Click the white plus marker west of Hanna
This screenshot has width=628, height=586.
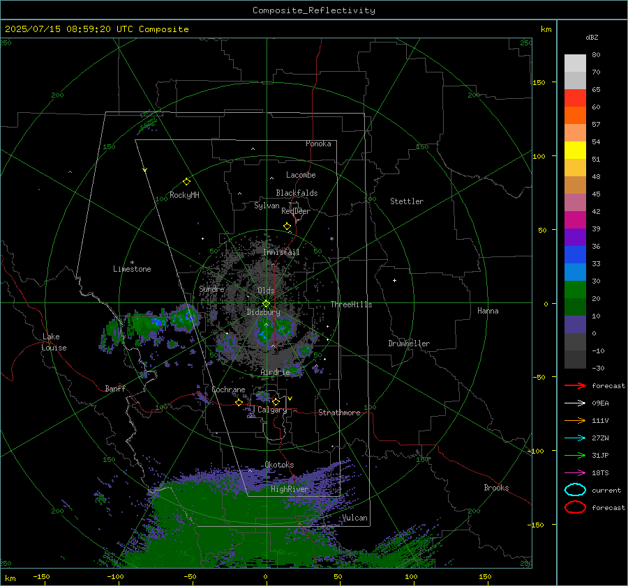pos(394,280)
